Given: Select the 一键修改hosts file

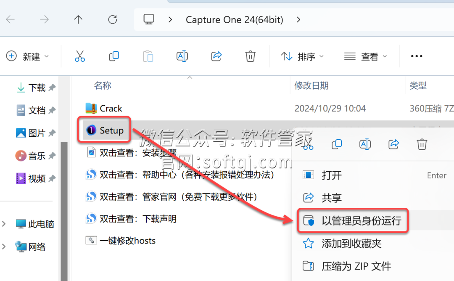Looking at the screenshot, I should (x=127, y=241).
